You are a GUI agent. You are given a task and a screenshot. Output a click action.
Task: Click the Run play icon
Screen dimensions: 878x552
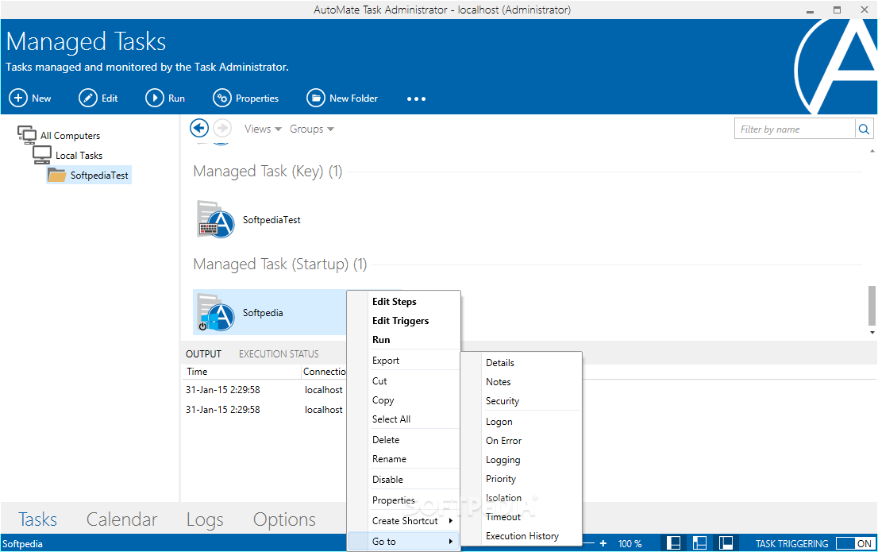[x=155, y=98]
